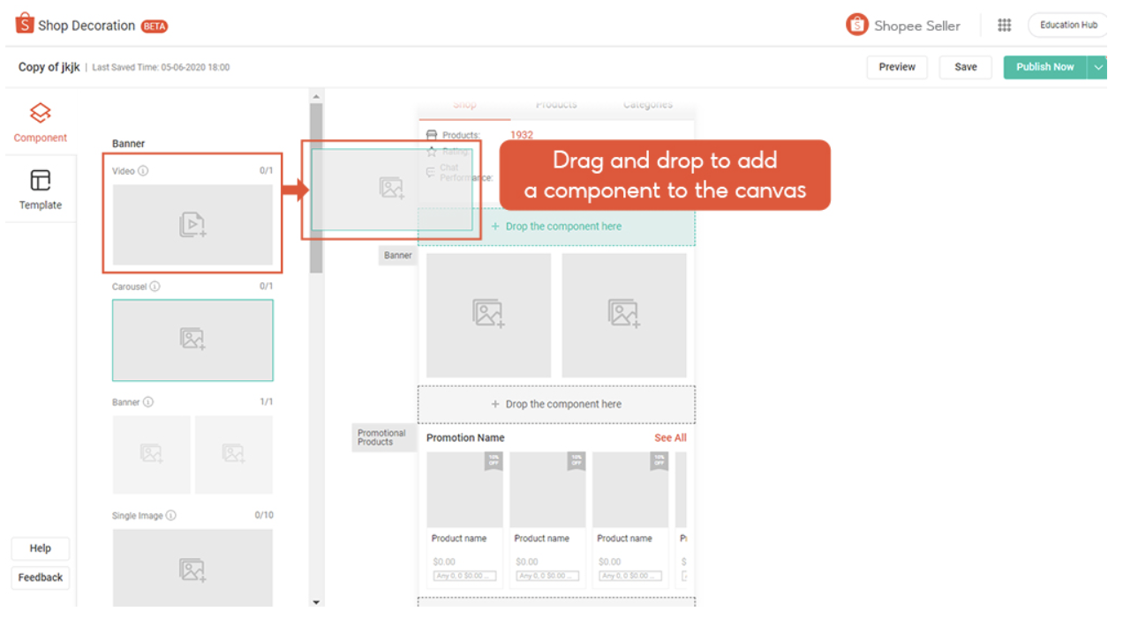Click the Help button

41,548
